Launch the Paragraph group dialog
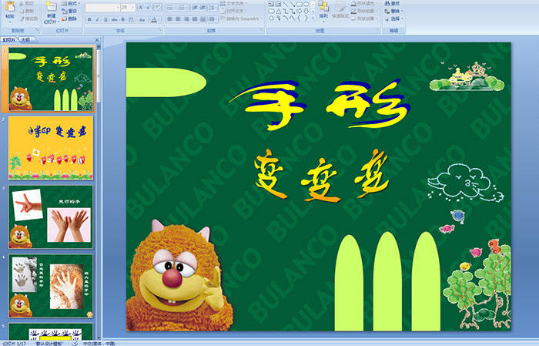 click(x=262, y=30)
